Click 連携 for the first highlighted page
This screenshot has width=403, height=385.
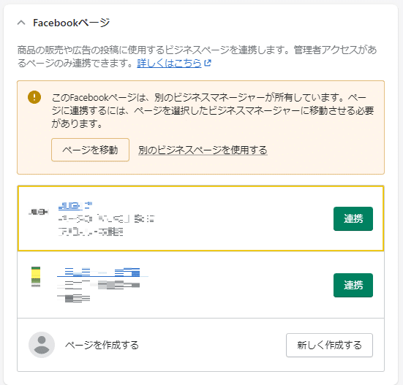click(353, 218)
